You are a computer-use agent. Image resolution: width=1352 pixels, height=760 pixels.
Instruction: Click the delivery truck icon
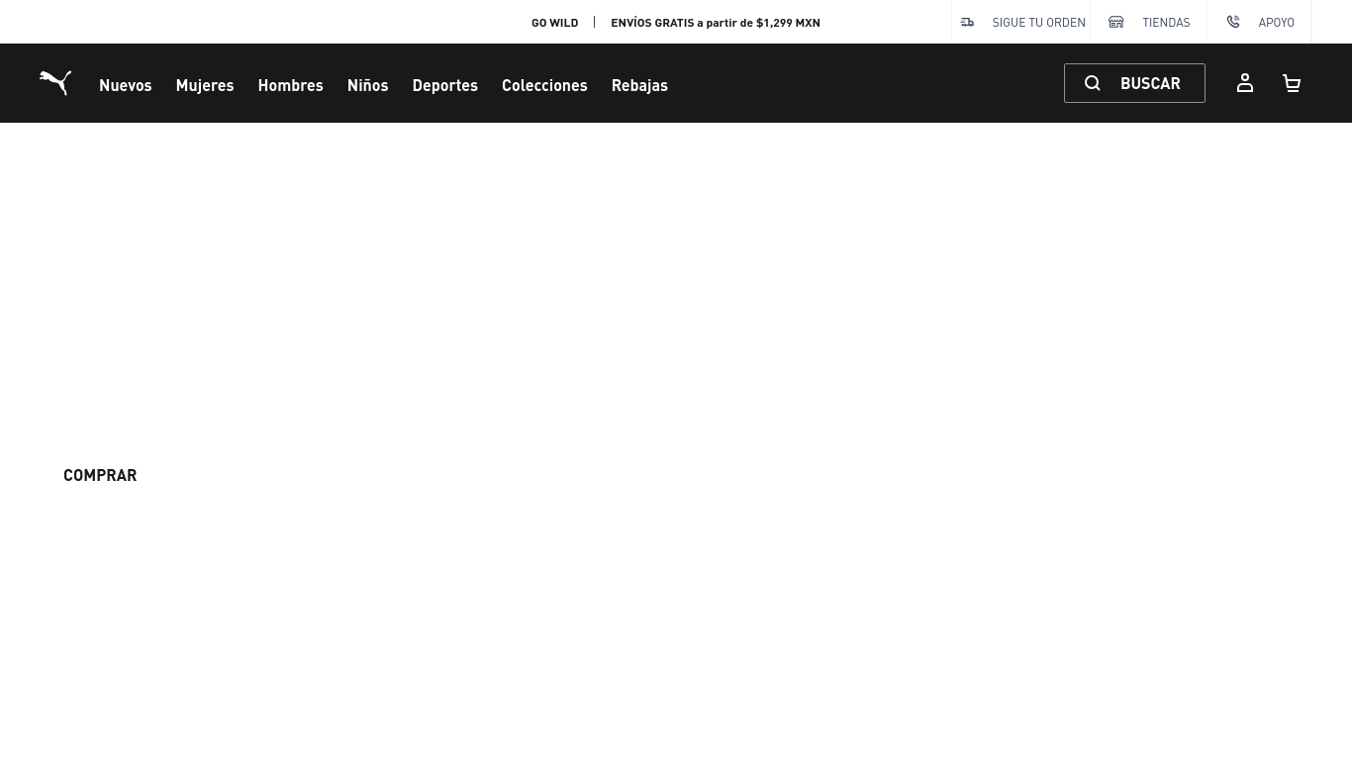967,22
